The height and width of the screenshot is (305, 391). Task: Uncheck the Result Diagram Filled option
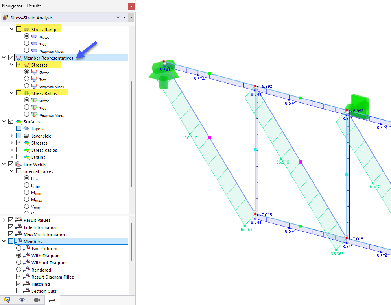point(19,277)
